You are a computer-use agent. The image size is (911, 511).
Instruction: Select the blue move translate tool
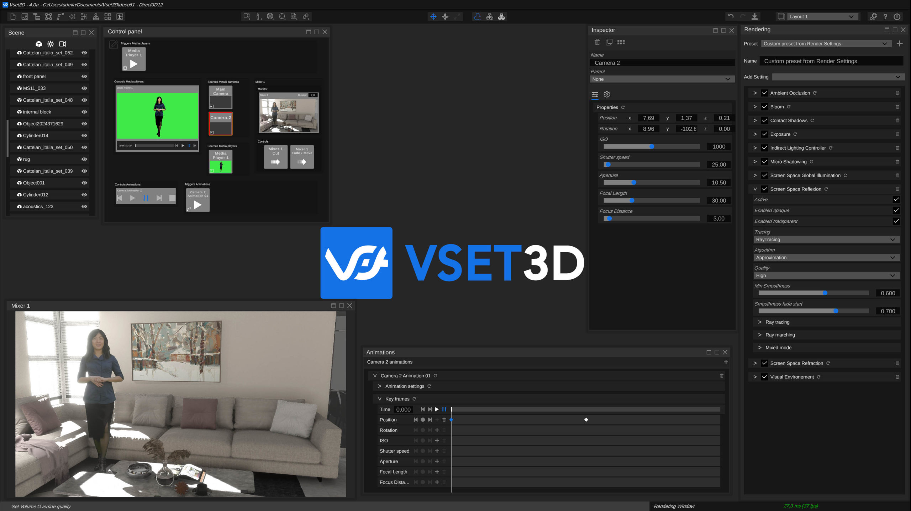coord(433,16)
